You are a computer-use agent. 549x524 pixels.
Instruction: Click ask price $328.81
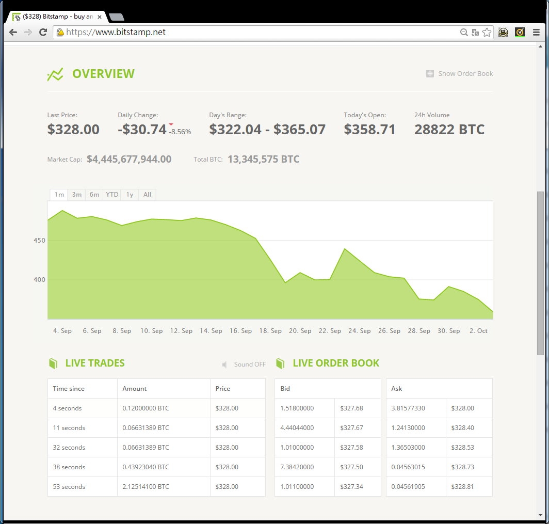coord(462,486)
